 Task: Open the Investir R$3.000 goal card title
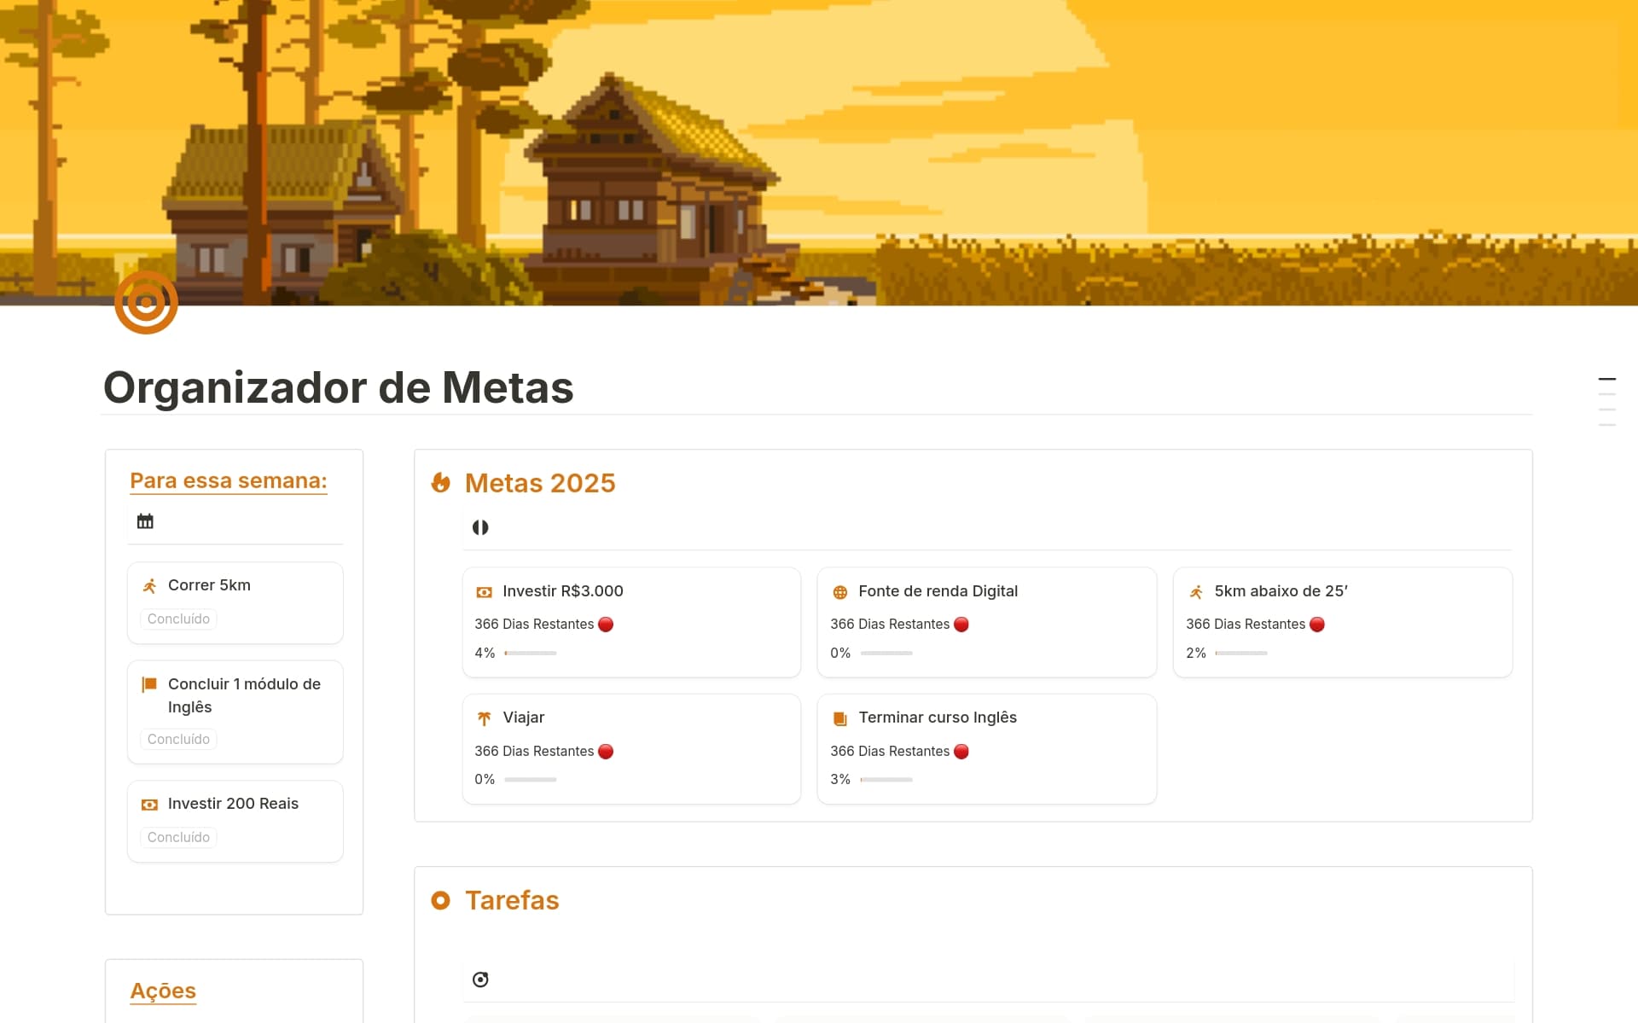[563, 591]
